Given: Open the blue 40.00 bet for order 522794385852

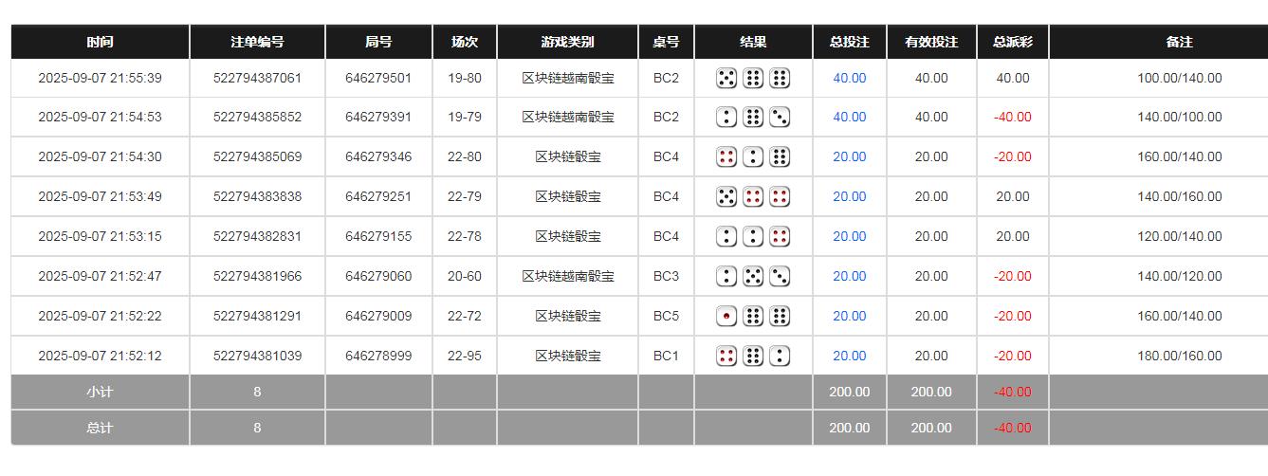Looking at the screenshot, I should 849,118.
